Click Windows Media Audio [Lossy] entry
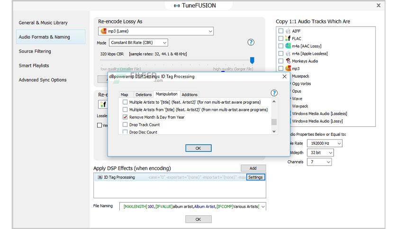The height and width of the screenshot is (229, 396). pyautogui.click(x=317, y=121)
